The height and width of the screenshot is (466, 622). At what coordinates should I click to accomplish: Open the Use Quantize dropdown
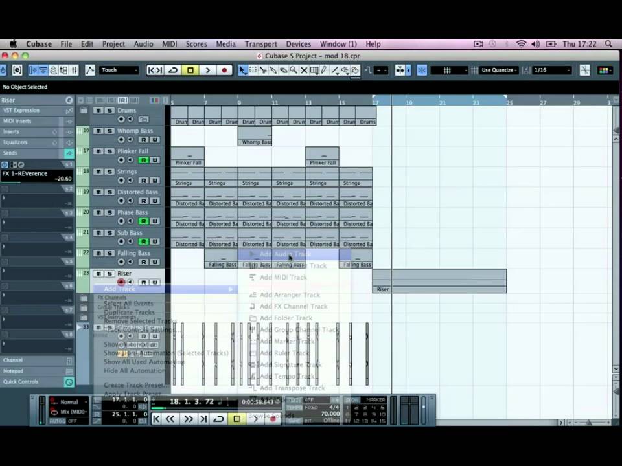point(499,71)
